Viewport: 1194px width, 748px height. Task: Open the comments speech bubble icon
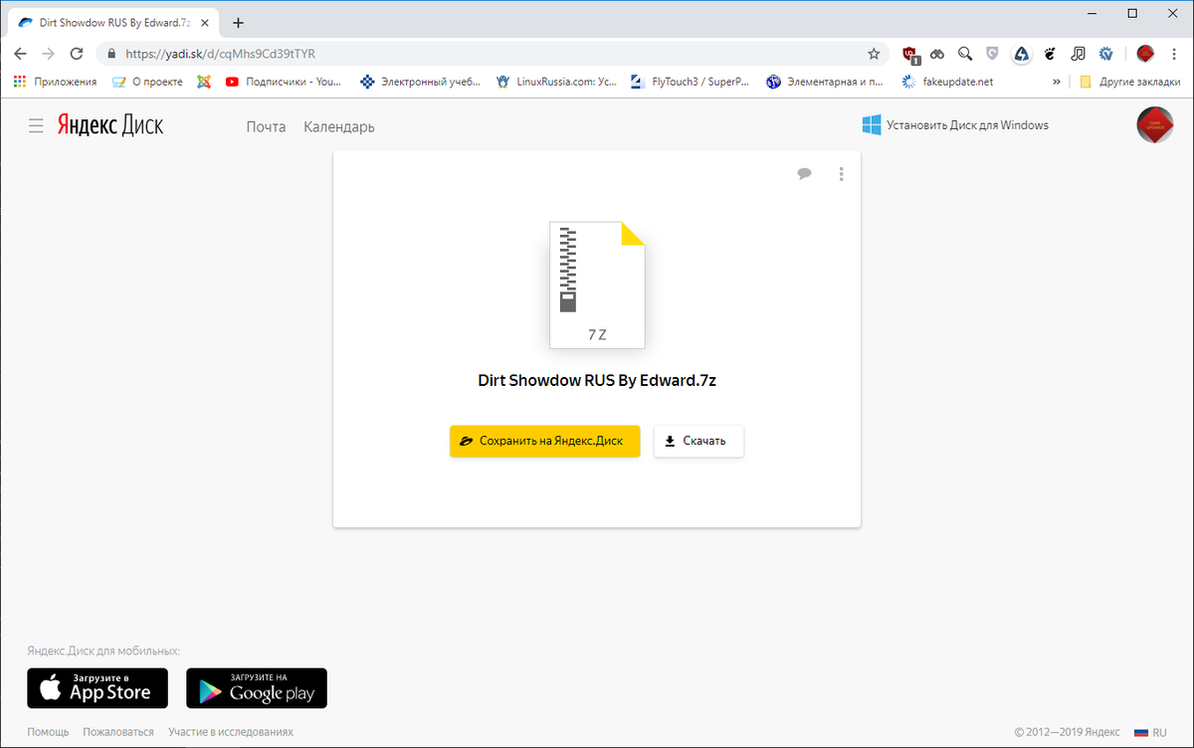pyautogui.click(x=804, y=174)
